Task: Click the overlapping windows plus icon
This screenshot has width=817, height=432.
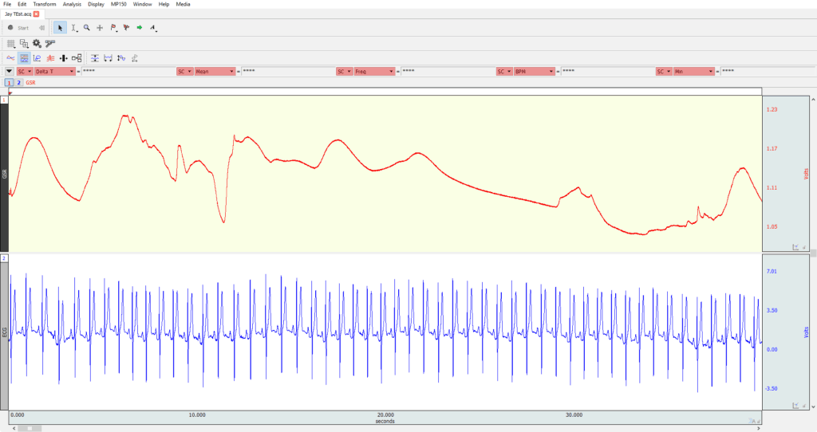Action: 24,44
